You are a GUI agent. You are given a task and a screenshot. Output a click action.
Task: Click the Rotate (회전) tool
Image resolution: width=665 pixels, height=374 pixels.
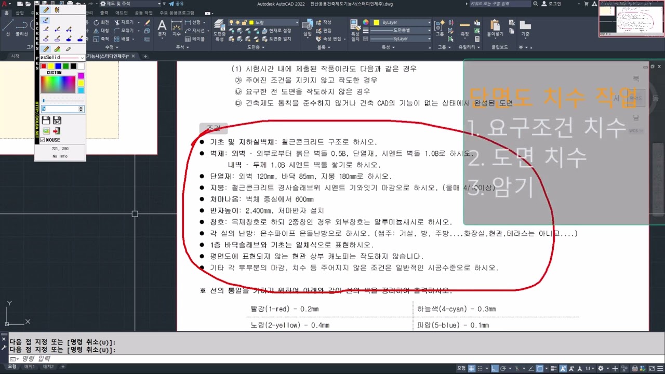(101, 23)
